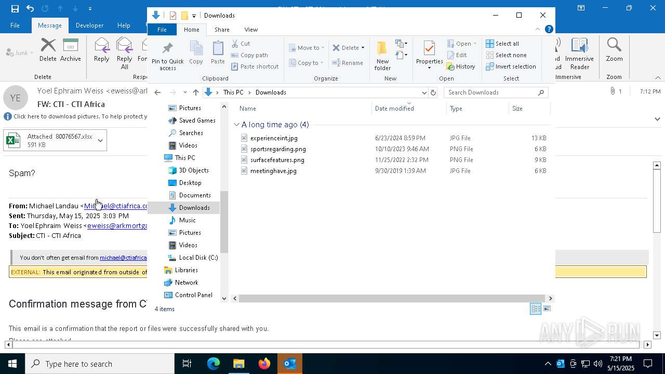Click Up to parent folder arrow
The height and width of the screenshot is (374, 665).
196,92
